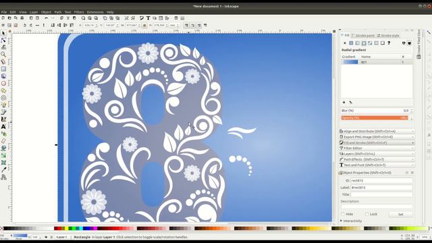Click the Print document icon
Image resolution: width=432 pixels, height=243 pixels.
click(x=22, y=18)
